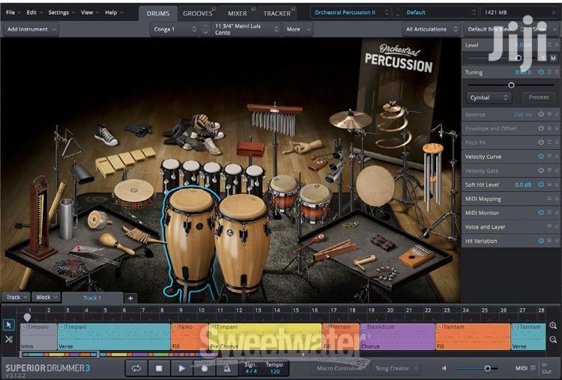Click the wooden kalimba instrument on right tray
The height and width of the screenshot is (380, 562).
(x=416, y=256)
